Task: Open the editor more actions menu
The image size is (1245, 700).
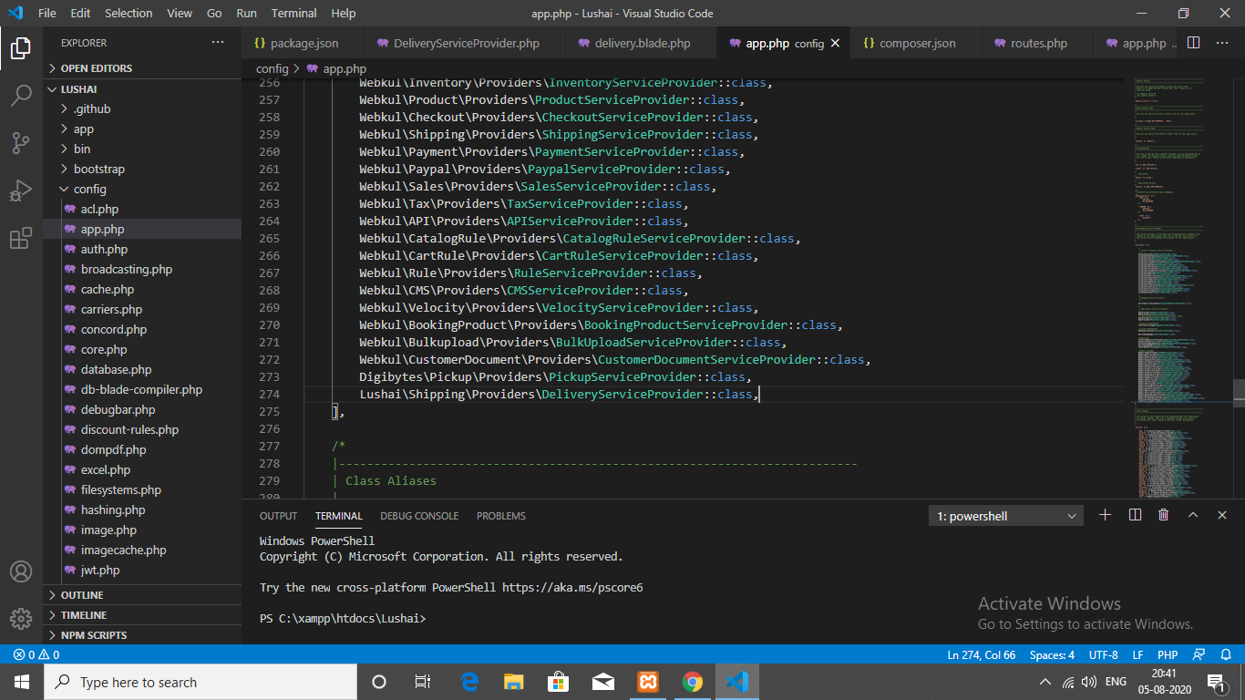Action: click(x=1221, y=43)
